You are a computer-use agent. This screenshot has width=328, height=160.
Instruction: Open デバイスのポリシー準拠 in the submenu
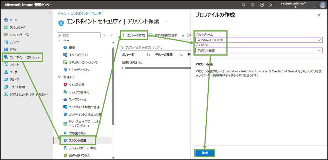(80, 148)
